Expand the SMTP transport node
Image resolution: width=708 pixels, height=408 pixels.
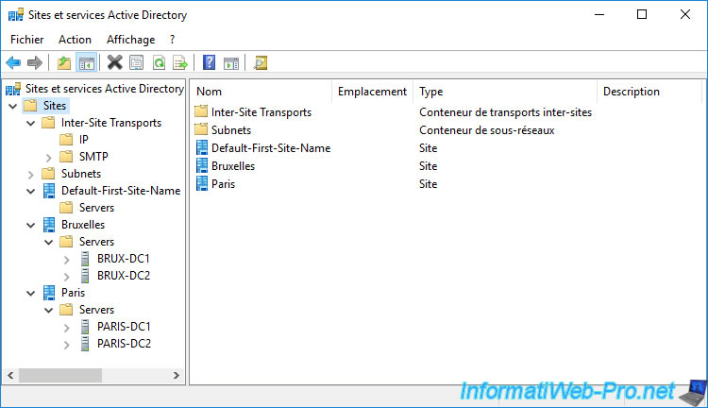[x=49, y=157]
